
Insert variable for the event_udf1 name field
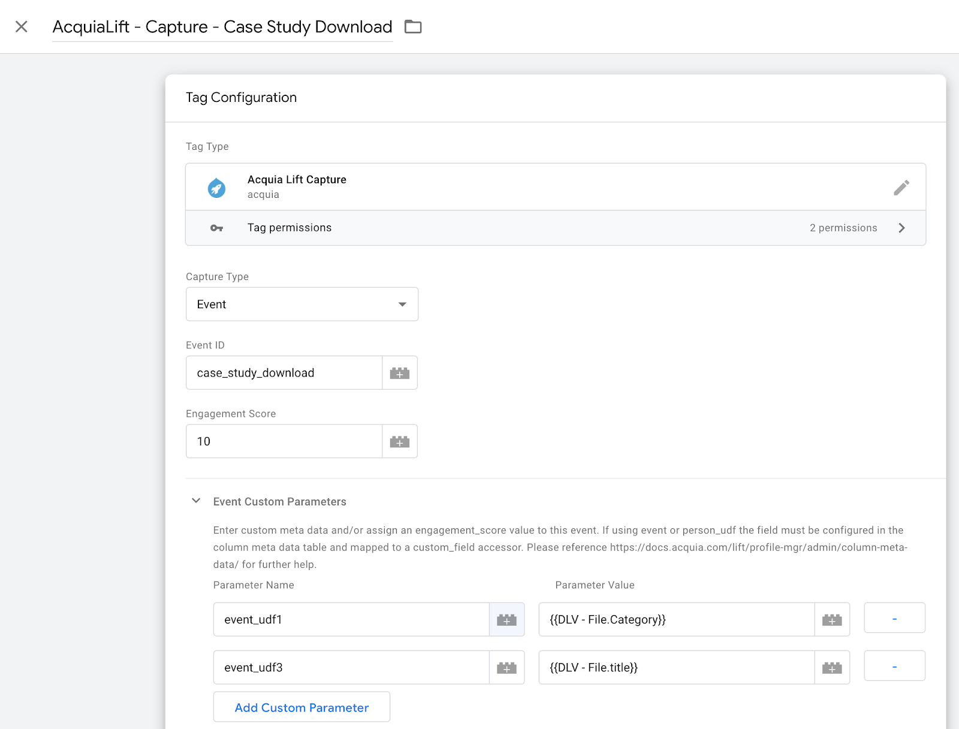pos(507,619)
